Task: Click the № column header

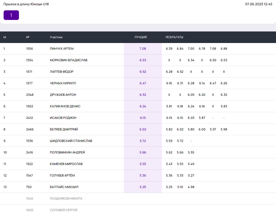Action: pos(28,37)
